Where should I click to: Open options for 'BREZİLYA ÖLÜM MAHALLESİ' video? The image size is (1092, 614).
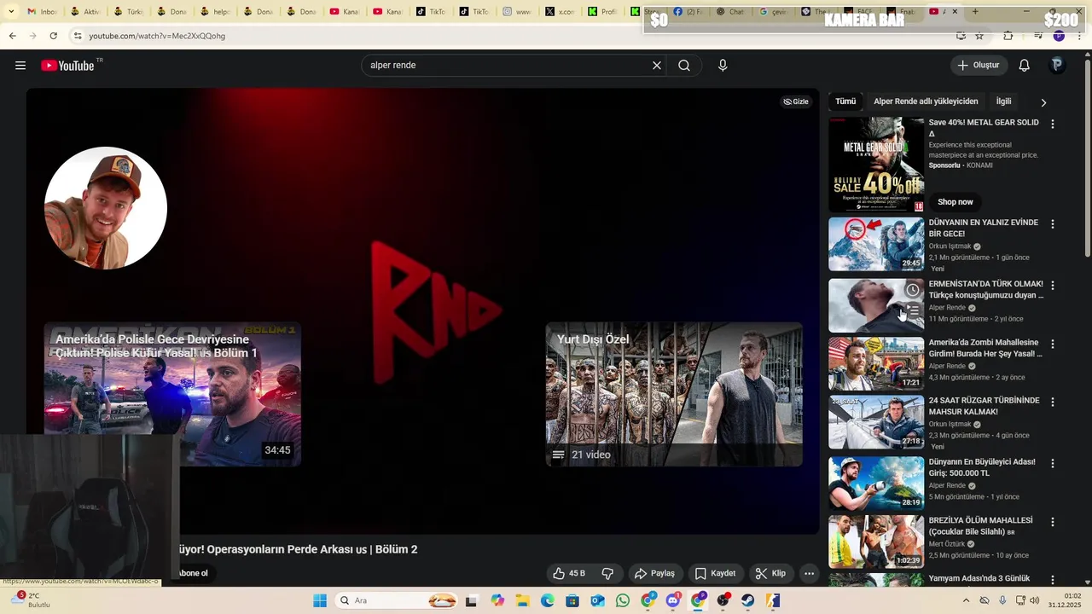(1053, 521)
